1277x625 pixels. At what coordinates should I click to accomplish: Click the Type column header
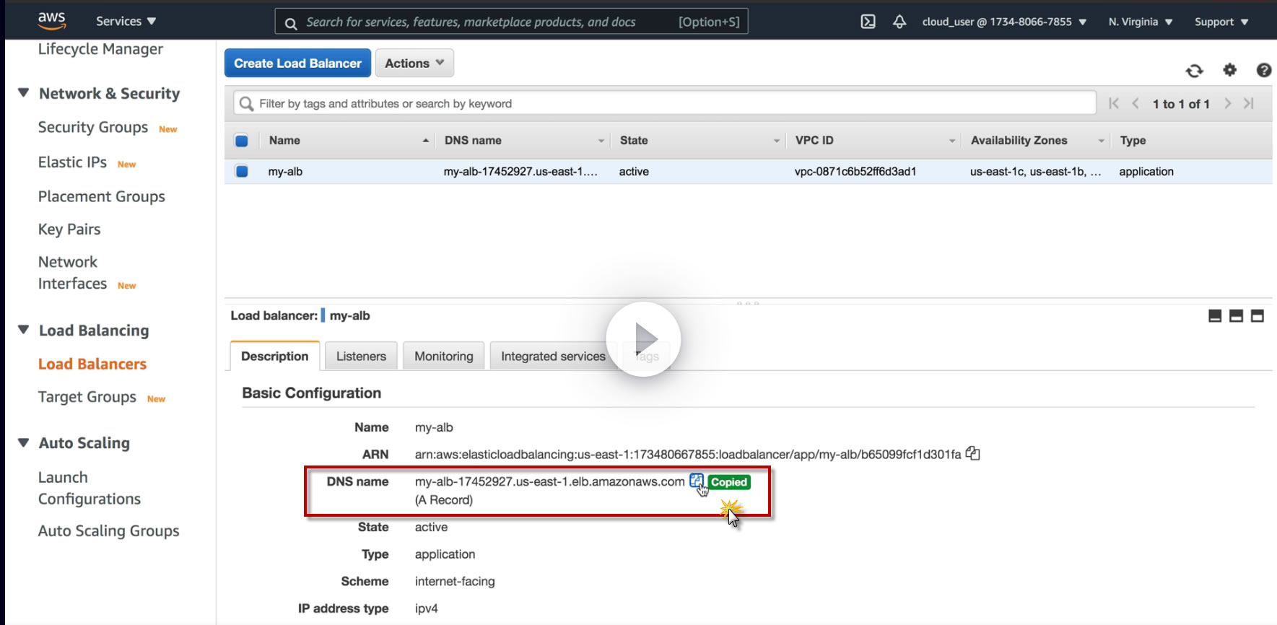tap(1133, 141)
